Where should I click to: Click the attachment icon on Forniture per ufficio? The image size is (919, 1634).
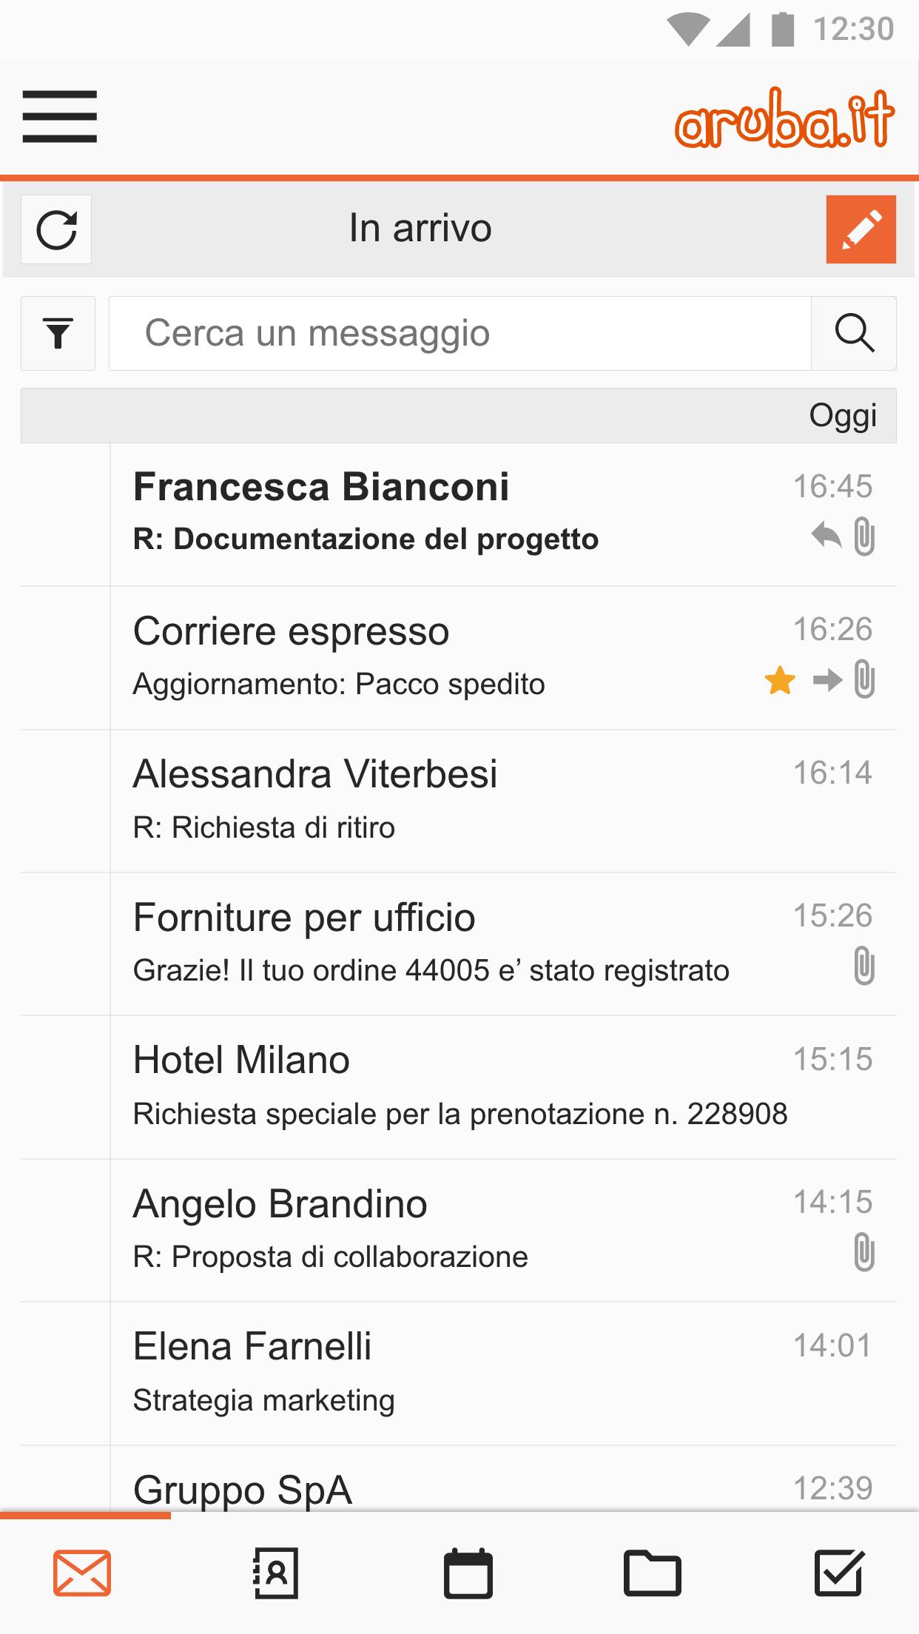[864, 966]
